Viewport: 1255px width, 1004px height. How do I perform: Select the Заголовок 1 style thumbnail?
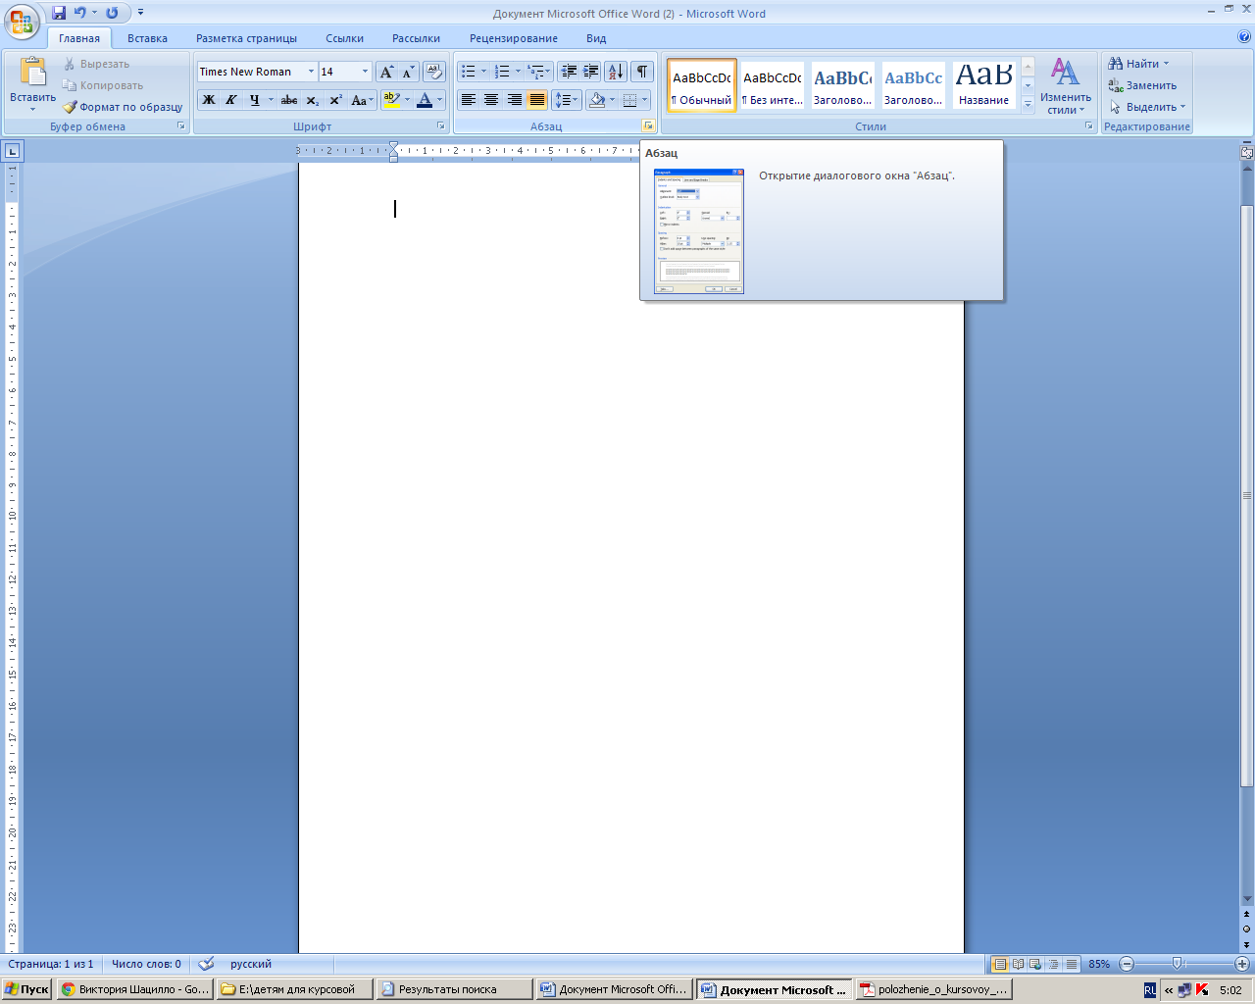[x=843, y=85]
